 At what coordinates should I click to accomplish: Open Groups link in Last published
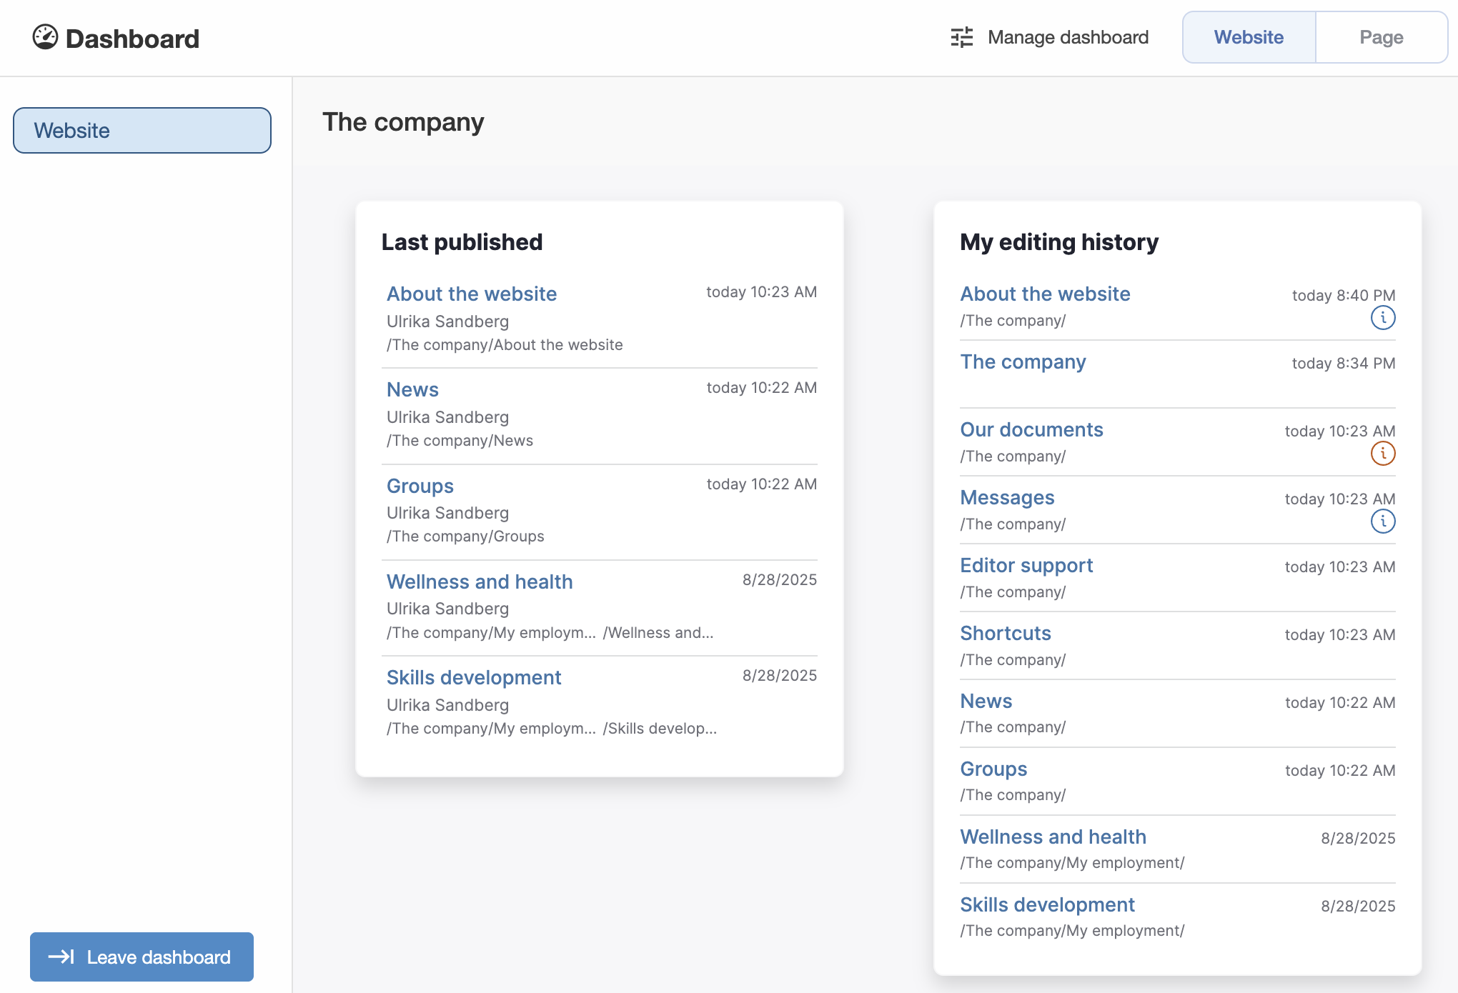point(420,486)
